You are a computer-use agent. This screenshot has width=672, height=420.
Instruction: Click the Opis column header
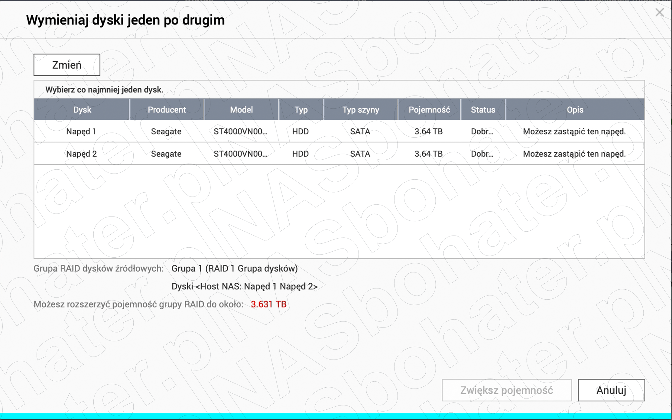point(575,110)
